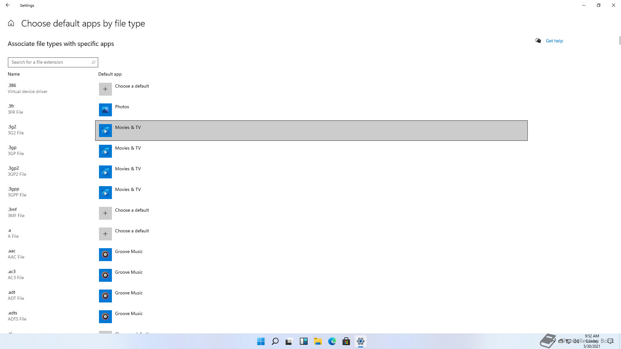This screenshot has width=621, height=349.
Task: Click the .adt extension name
Action: pos(12,292)
